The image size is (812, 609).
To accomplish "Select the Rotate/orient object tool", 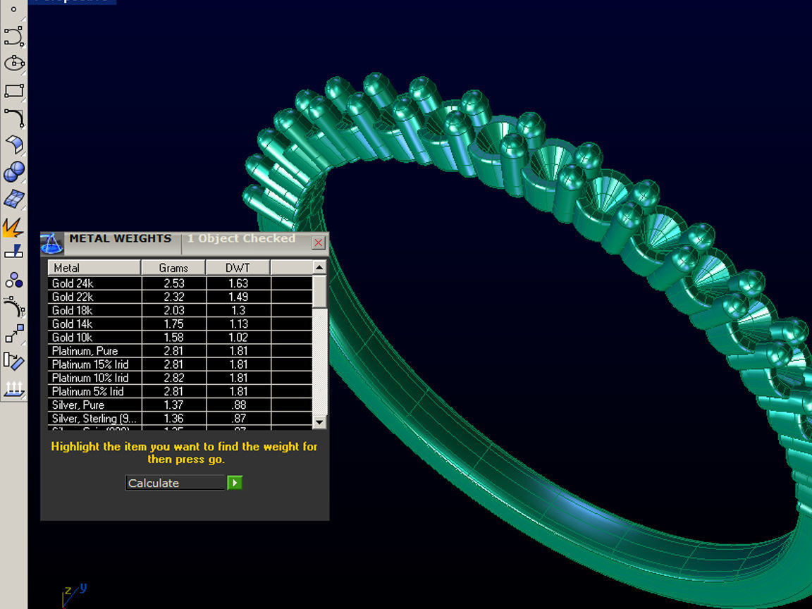I will tap(14, 361).
